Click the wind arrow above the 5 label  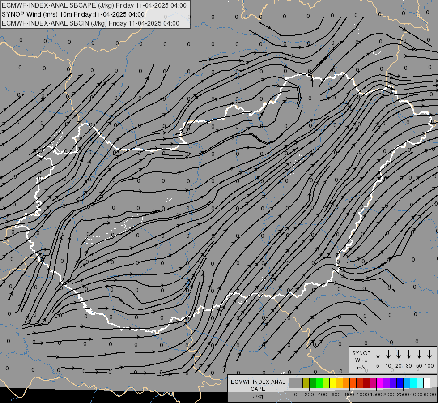pyautogui.click(x=378, y=354)
